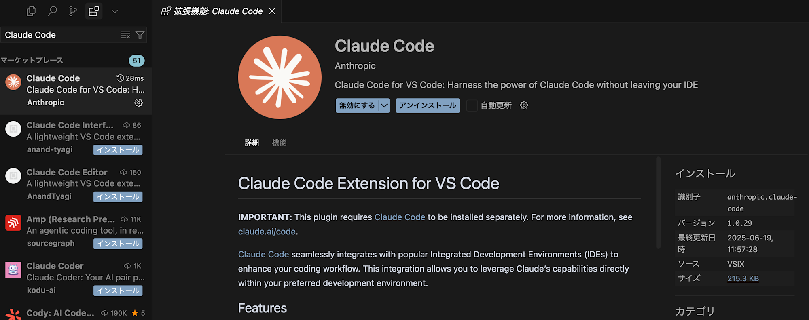
Task: Click the version value 1.0.29
Action: point(739,223)
